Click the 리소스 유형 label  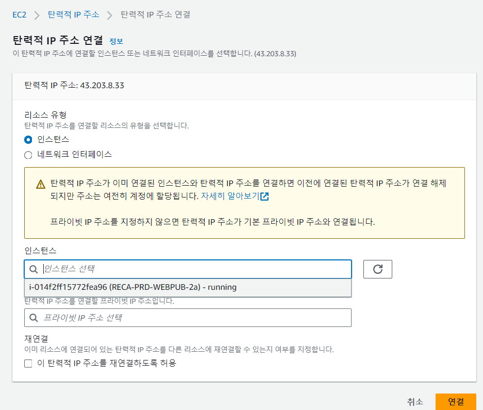pos(45,115)
